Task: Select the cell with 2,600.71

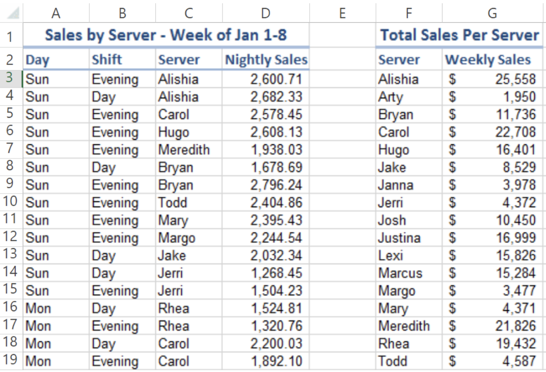Action: pos(266,79)
